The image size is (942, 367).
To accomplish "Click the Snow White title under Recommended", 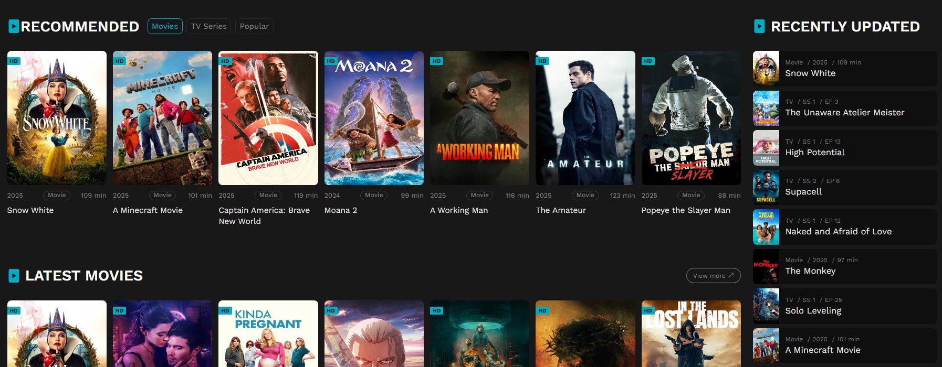I will tap(30, 210).
